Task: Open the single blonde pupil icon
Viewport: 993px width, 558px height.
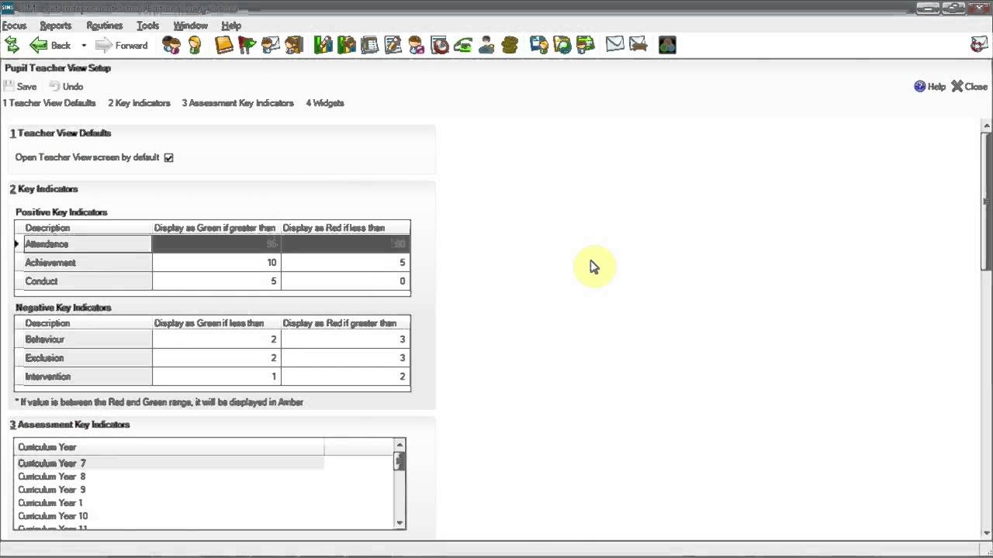Action: (x=195, y=45)
